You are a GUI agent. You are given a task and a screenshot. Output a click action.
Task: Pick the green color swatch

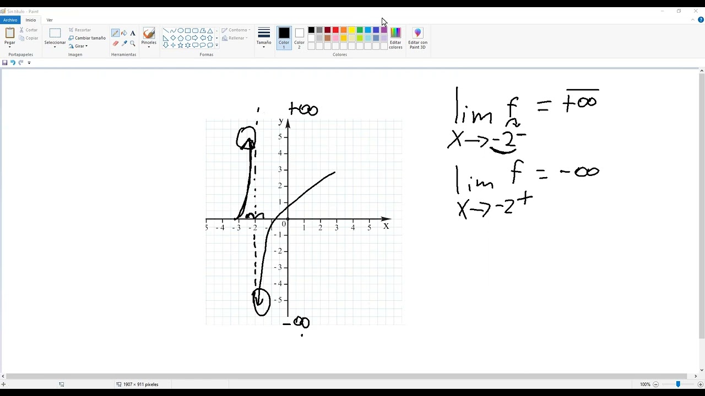(360, 30)
